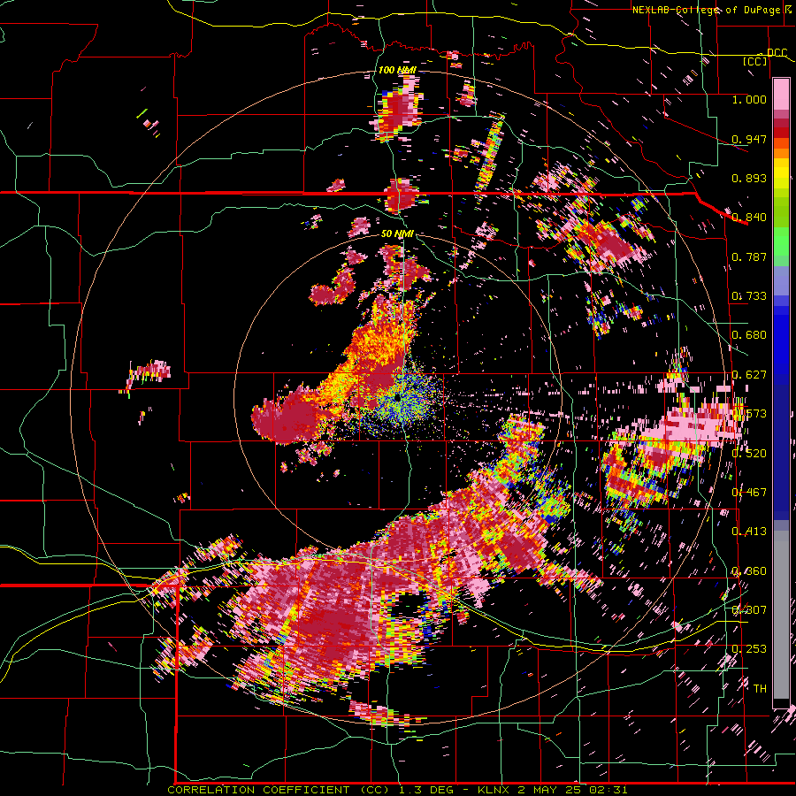Click the 0.947 scale value

749,139
